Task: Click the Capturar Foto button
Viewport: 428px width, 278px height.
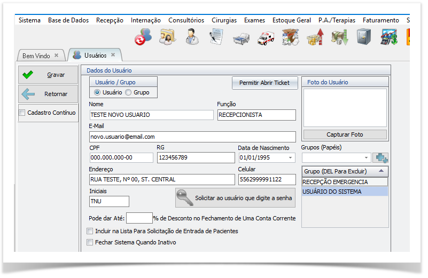Action: [x=345, y=134]
